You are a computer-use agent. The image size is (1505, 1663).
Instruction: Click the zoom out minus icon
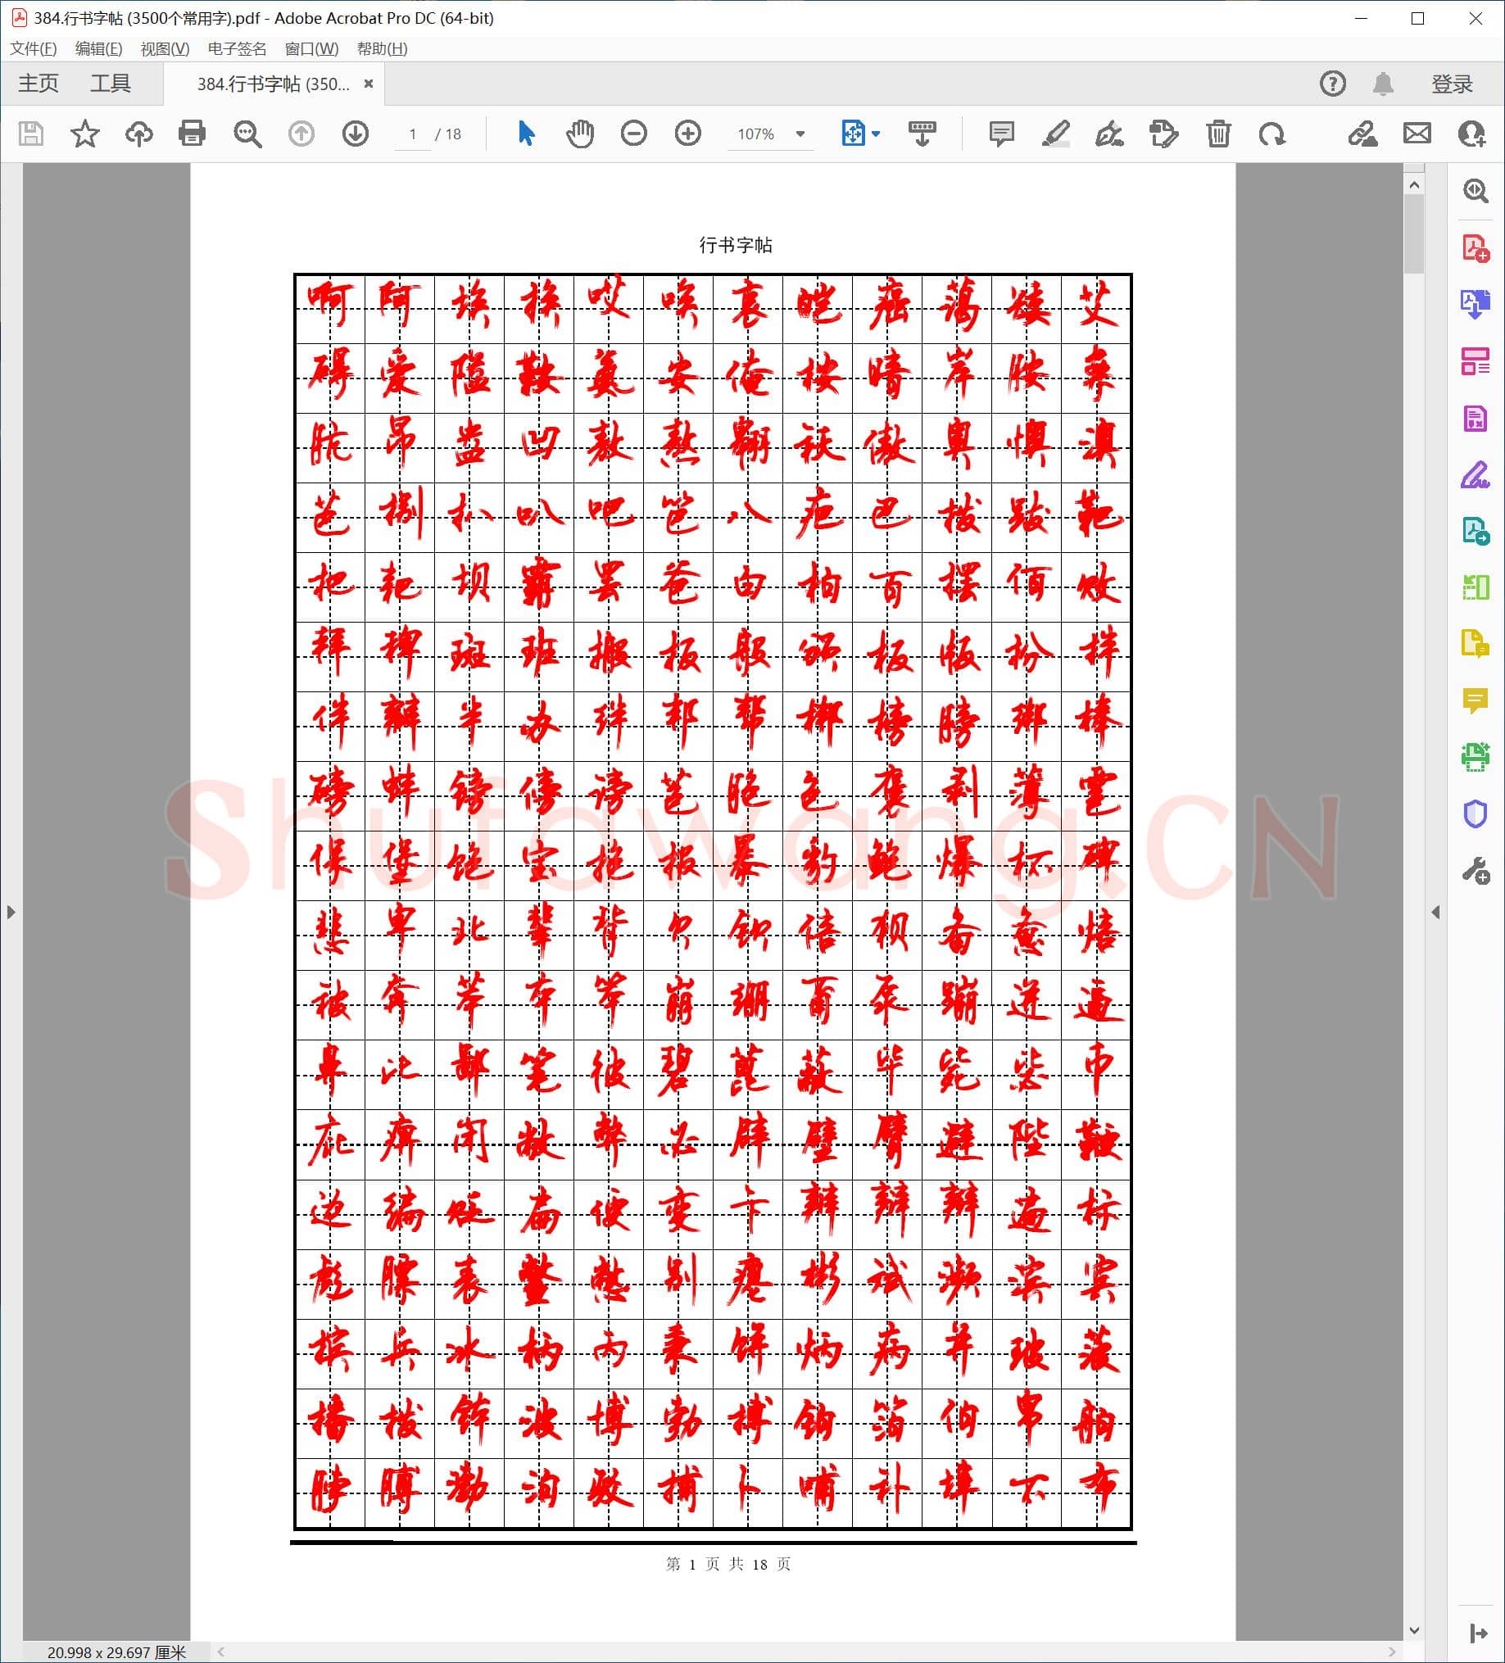633,133
